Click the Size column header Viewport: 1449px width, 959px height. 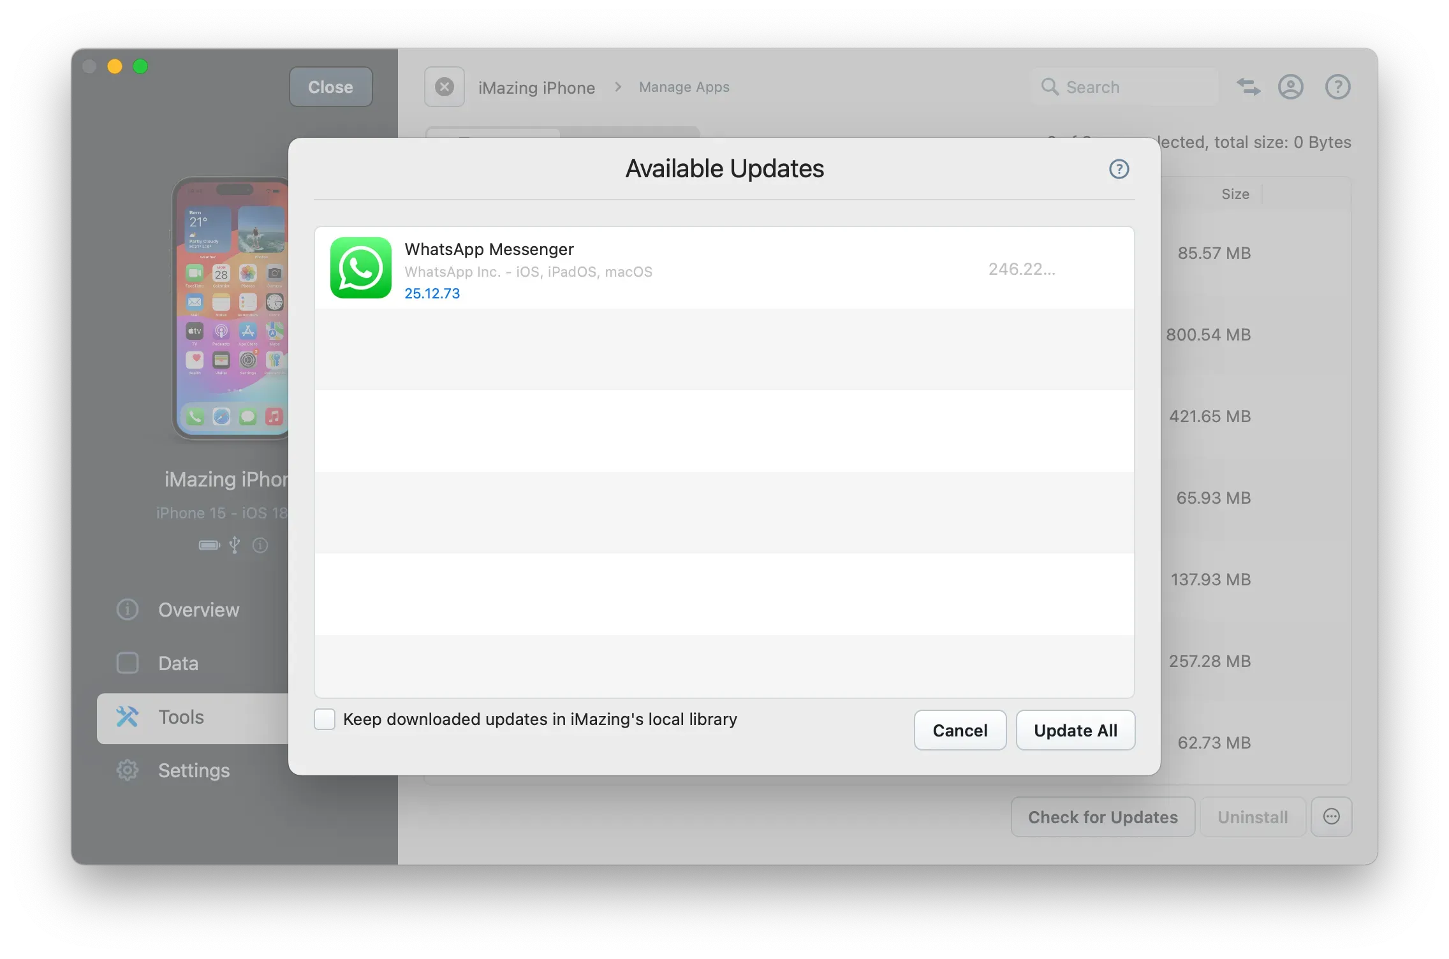coord(1235,194)
